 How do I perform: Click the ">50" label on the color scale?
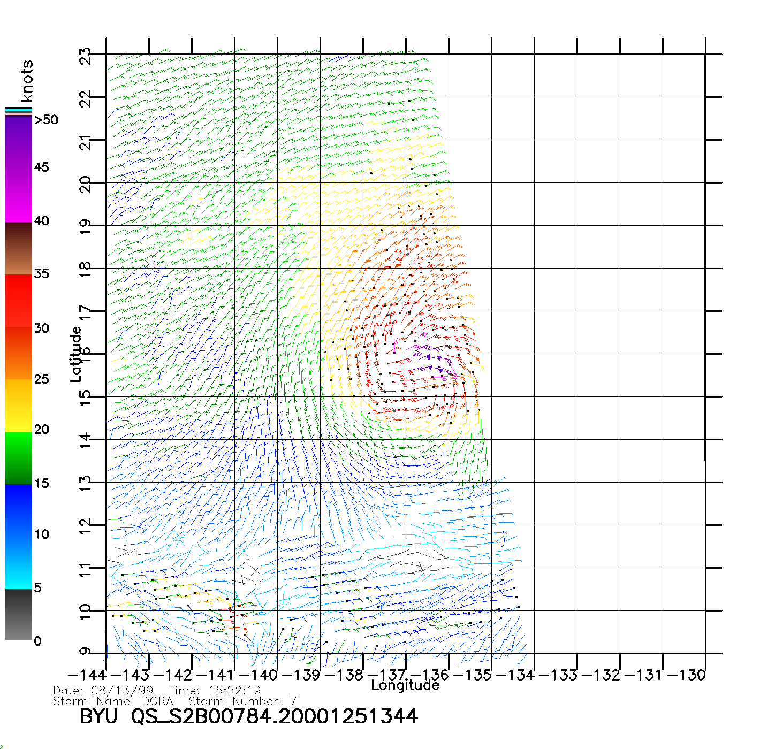[x=46, y=120]
